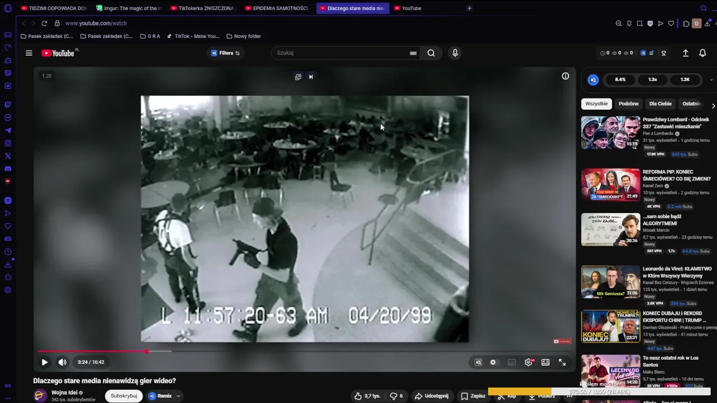Screen dimensions: 717x403
Task: Toggle the vidIQ button in player controls
Action: click(478, 362)
